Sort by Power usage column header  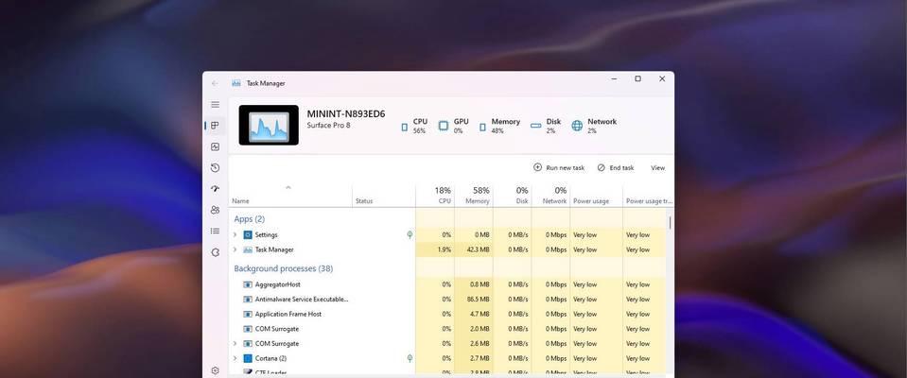tap(597, 196)
